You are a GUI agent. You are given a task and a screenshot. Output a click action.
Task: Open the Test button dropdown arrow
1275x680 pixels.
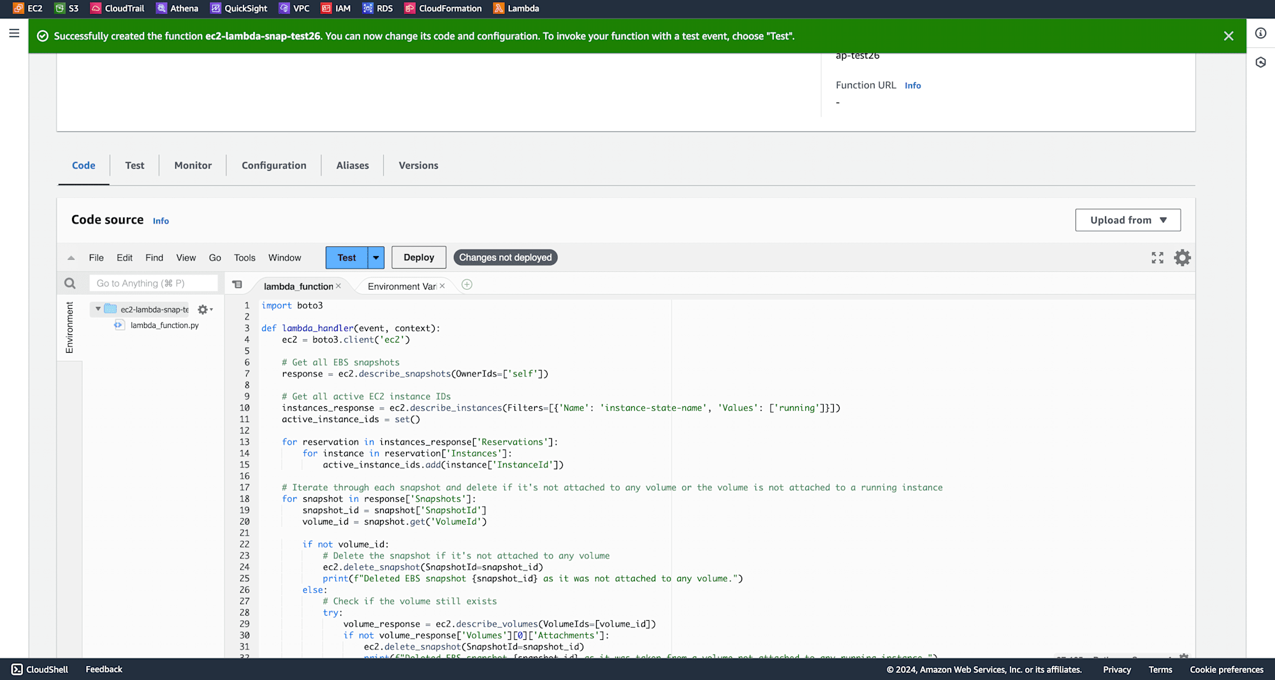(x=376, y=258)
